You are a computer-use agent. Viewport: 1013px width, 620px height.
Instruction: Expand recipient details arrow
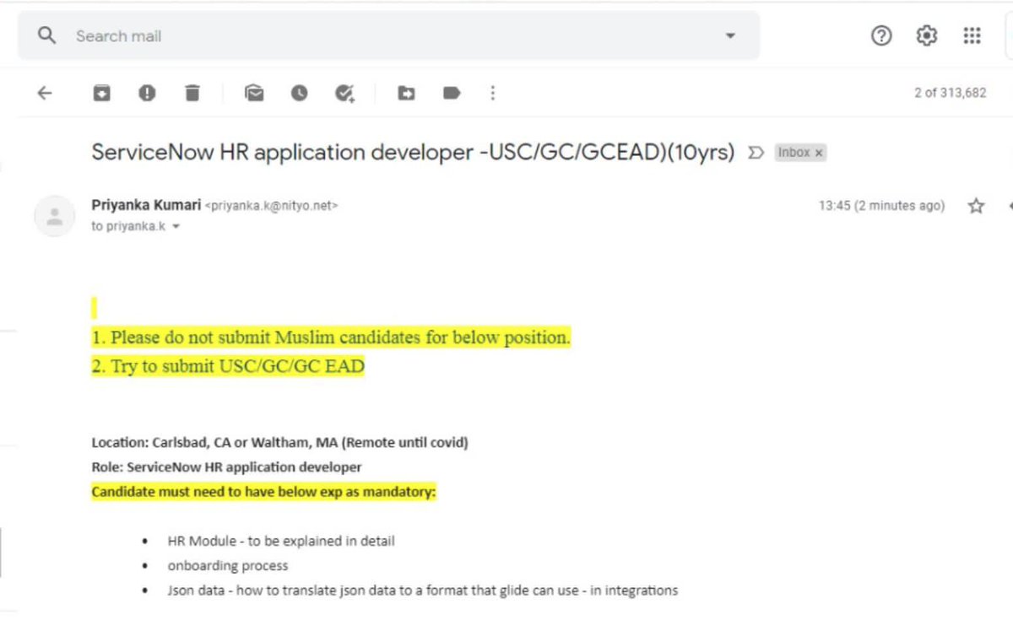(176, 227)
